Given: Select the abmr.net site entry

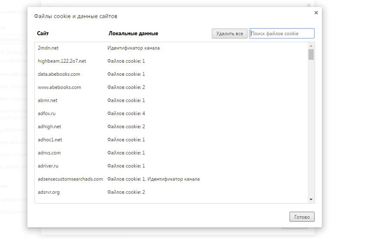Looking at the screenshot, I should coord(48,100).
